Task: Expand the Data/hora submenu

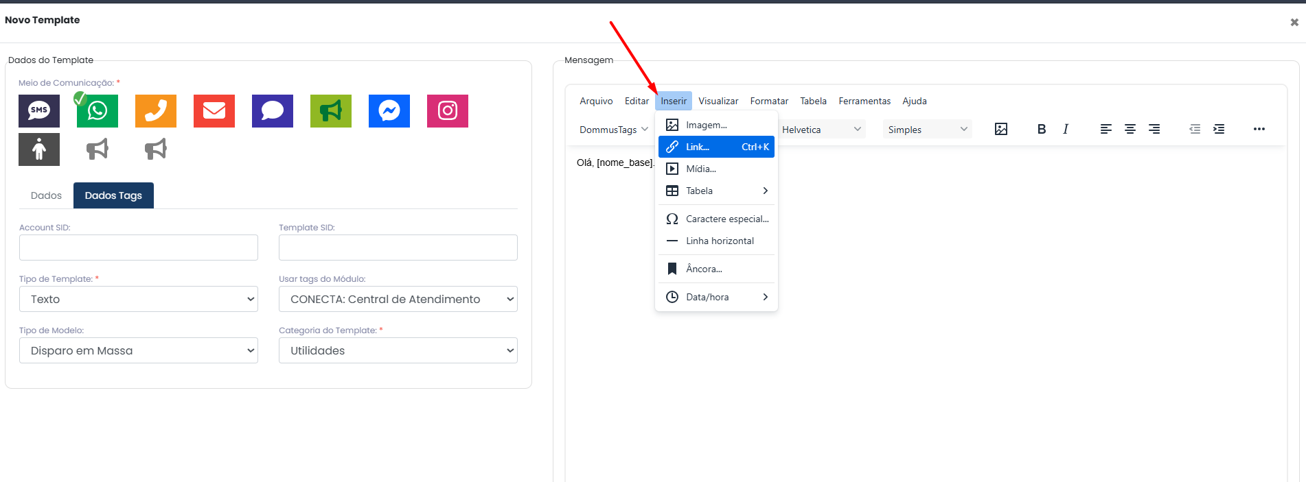Action: click(x=716, y=297)
